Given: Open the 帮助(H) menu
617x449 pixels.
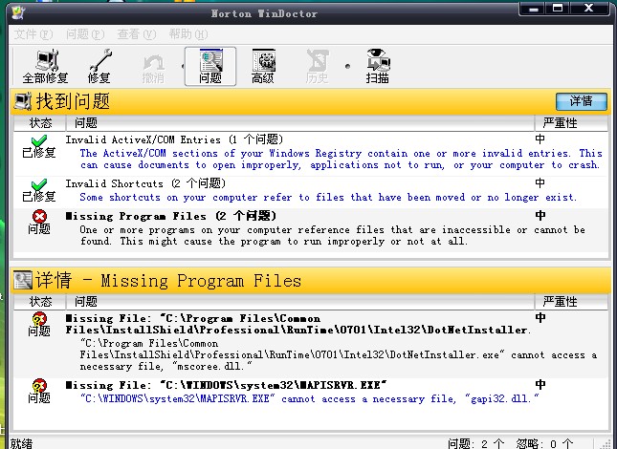Looking at the screenshot, I should (x=188, y=34).
